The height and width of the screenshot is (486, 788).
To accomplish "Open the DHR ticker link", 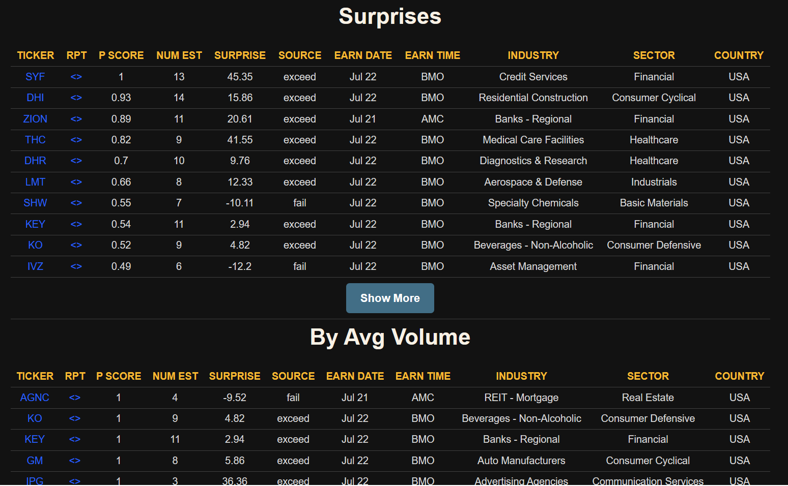I will [35, 161].
